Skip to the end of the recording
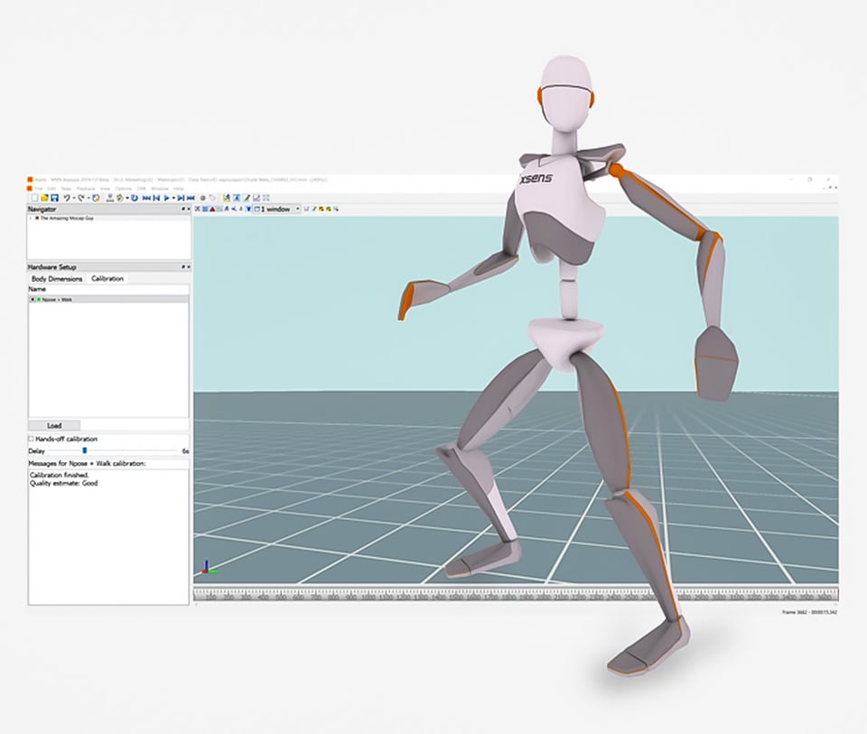The height and width of the screenshot is (734, 867). [x=191, y=198]
